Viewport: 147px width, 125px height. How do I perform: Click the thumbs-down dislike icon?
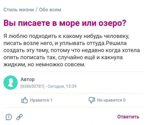(x=92, y=100)
